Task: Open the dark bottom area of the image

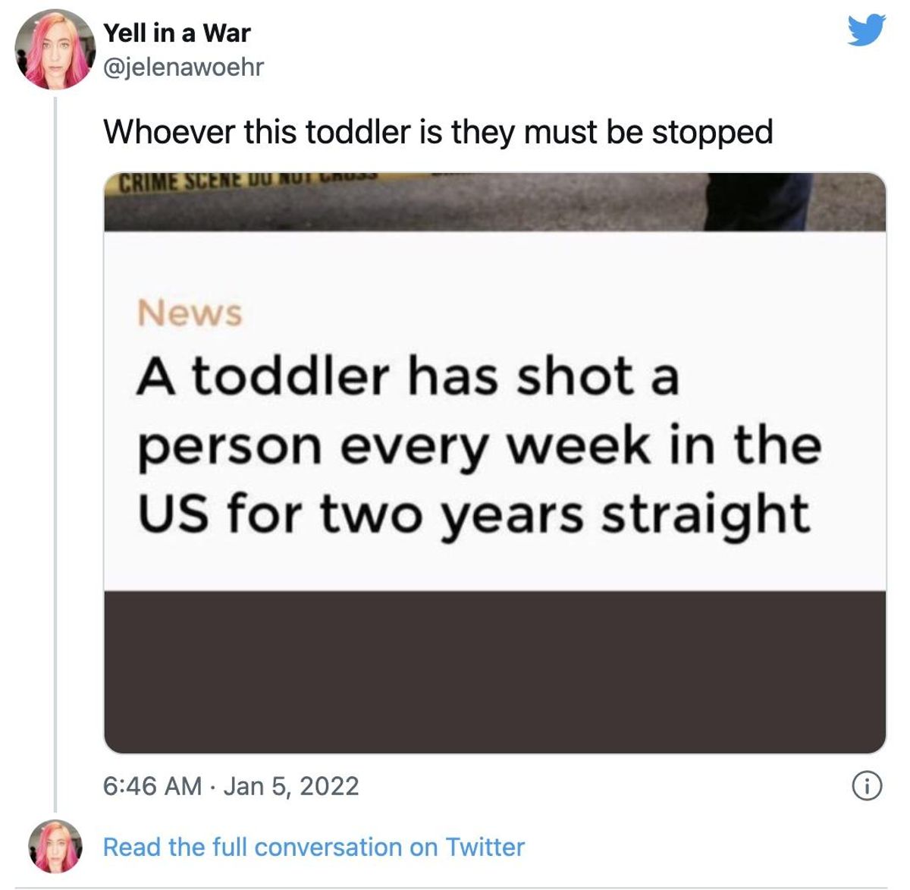Action: (494, 672)
